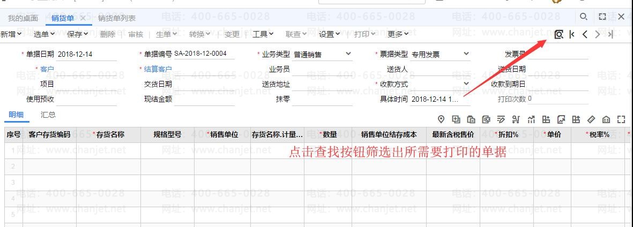Click the 客户 link label
The image size is (633, 227).
tap(47, 69)
